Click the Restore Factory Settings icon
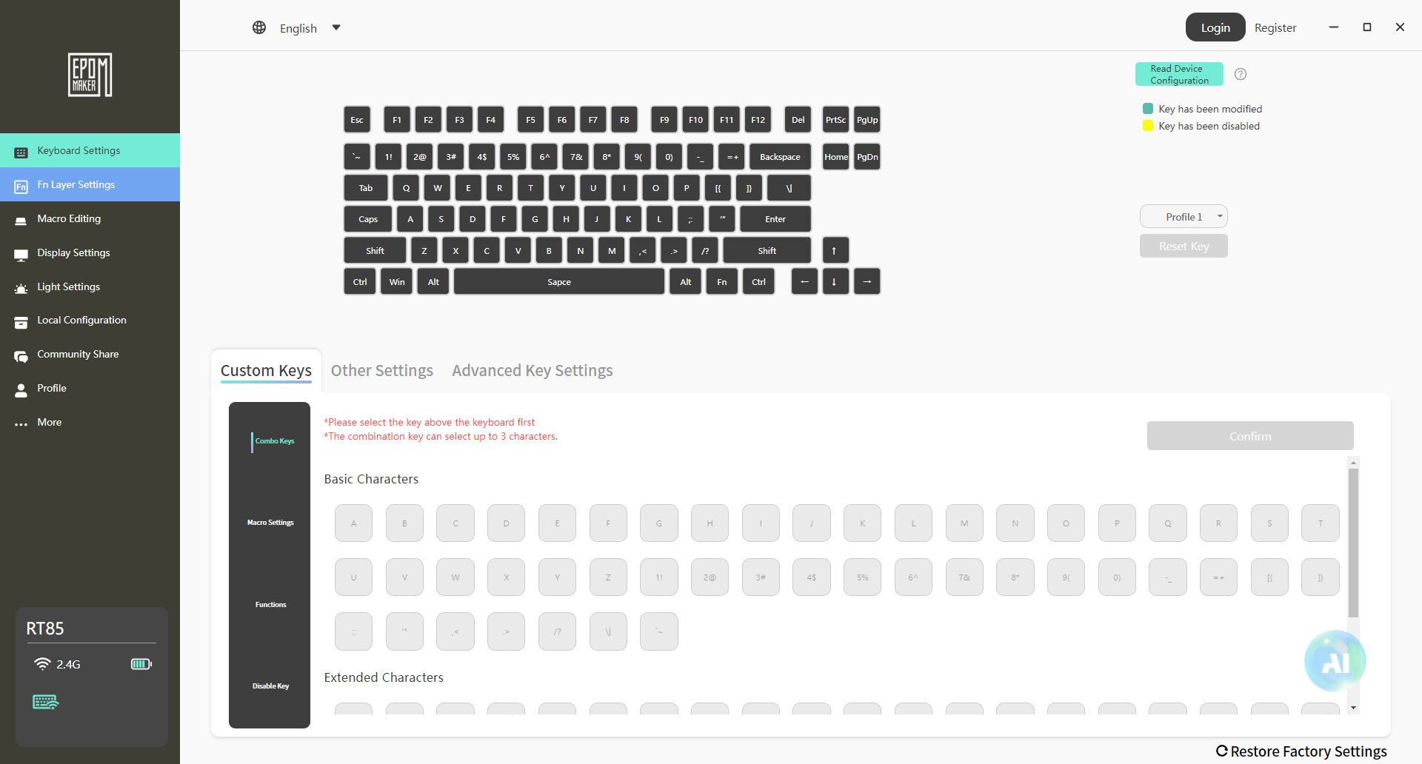The image size is (1422, 764). 1222,751
